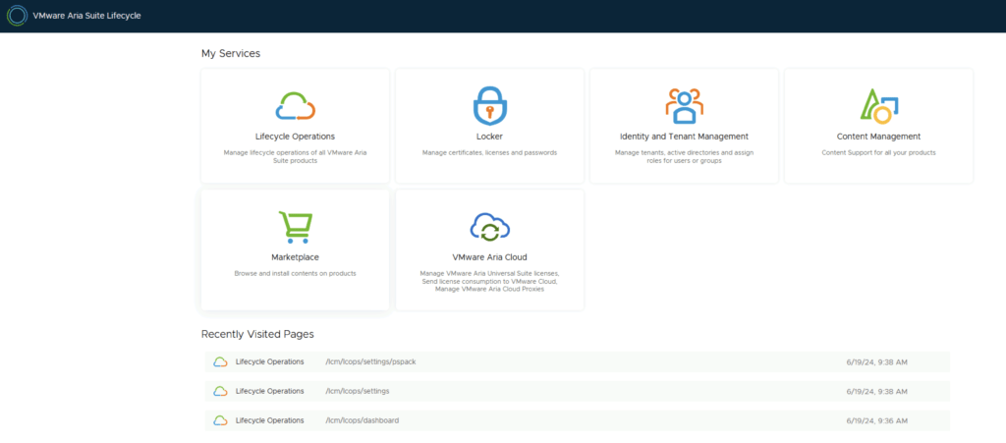Open Content Management service title

tap(878, 137)
